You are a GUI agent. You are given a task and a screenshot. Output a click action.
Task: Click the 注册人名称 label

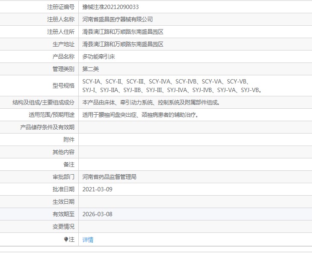61,19
